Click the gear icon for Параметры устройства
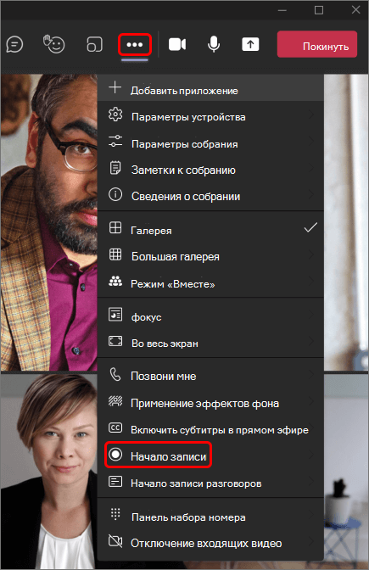369x570 pixels. (x=115, y=115)
